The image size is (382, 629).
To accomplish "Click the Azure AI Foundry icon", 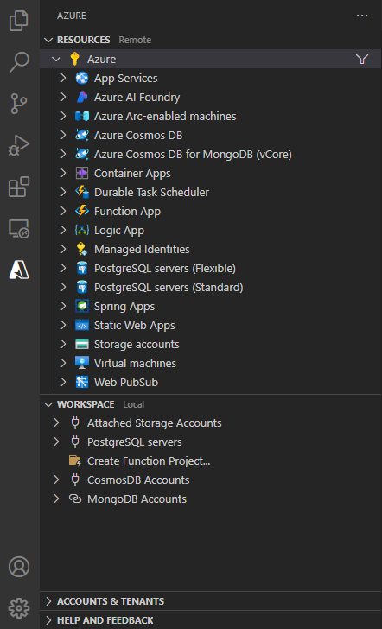I will point(82,97).
